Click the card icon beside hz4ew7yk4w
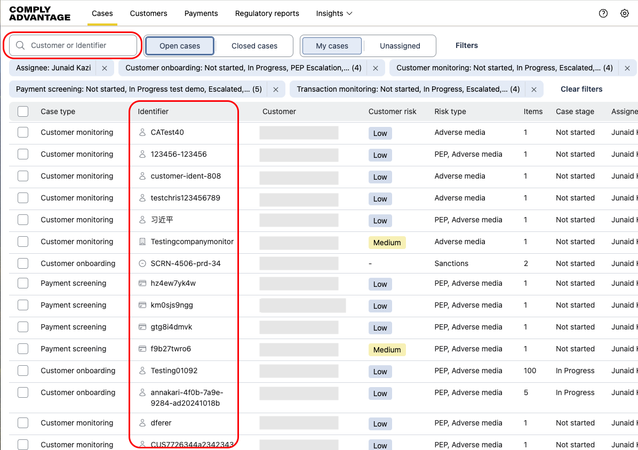This screenshot has height=450, width=638. coord(142,284)
